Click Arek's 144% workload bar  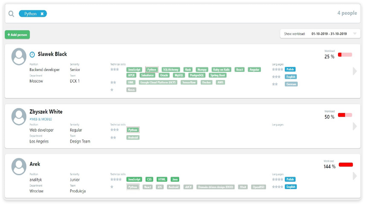point(345,164)
